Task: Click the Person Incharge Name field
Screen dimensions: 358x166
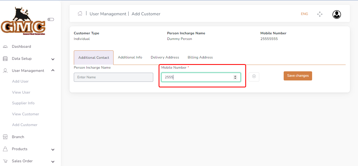Action: 113,77
